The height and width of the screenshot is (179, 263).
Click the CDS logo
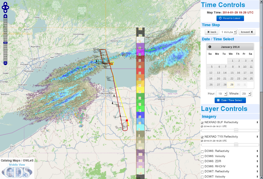pyautogui.click(x=17, y=172)
